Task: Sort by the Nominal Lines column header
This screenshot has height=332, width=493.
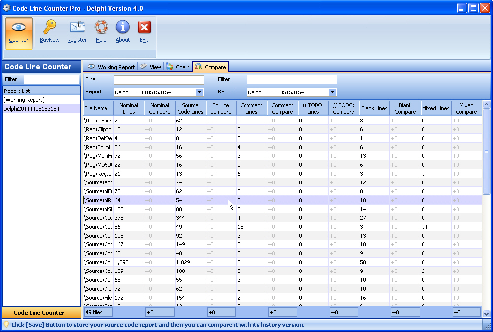Action: coord(129,107)
